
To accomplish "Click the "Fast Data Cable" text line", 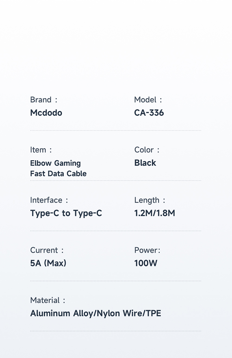I will point(58,173).
